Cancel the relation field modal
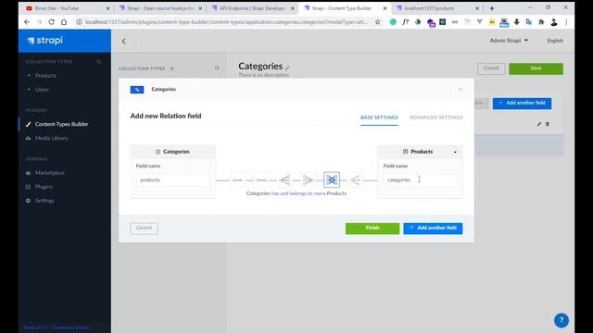 coord(144,228)
